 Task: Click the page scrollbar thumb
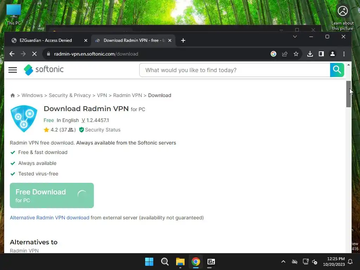(348, 94)
